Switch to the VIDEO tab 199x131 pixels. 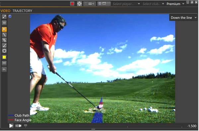pos(5,11)
